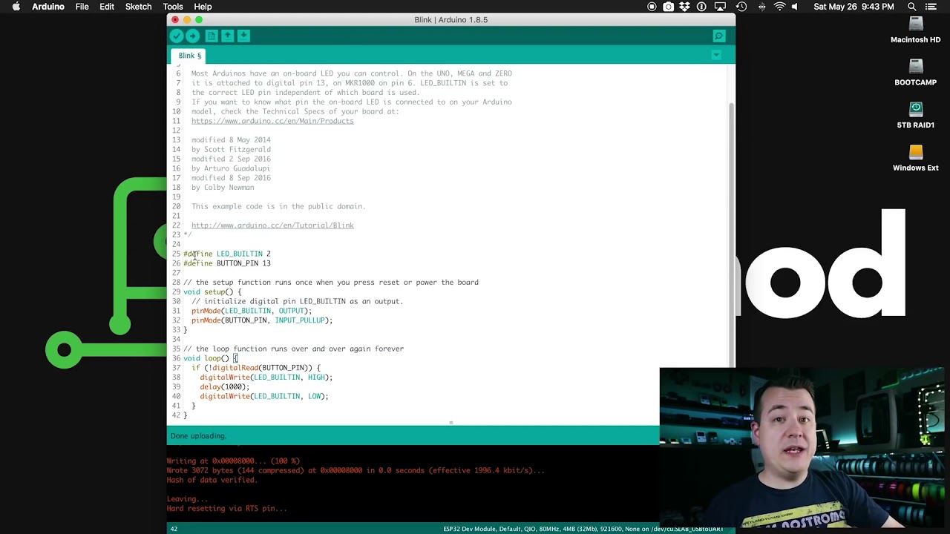Click the Open sketch up-arrow icon
The height and width of the screenshot is (534, 950).
(x=228, y=36)
